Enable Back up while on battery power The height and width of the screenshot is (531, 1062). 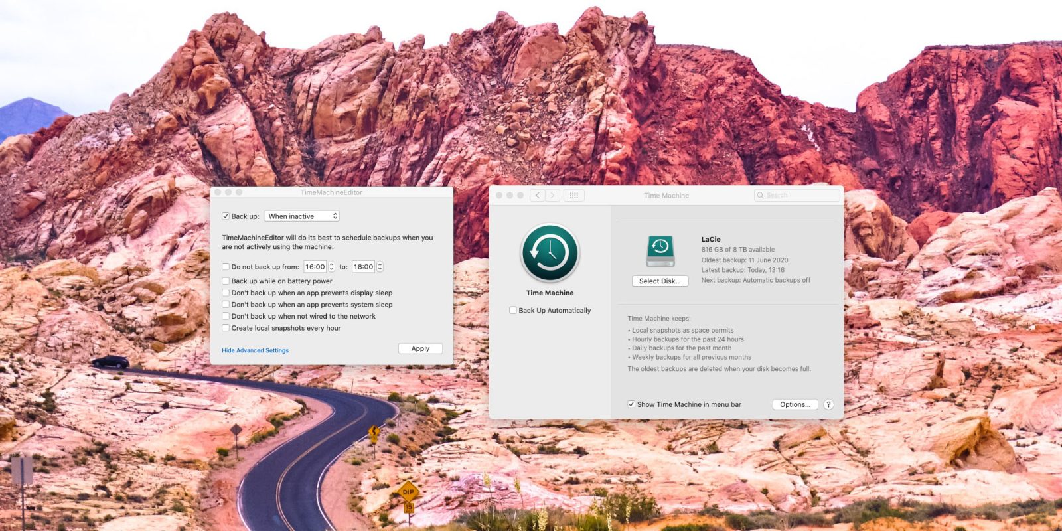click(x=226, y=281)
